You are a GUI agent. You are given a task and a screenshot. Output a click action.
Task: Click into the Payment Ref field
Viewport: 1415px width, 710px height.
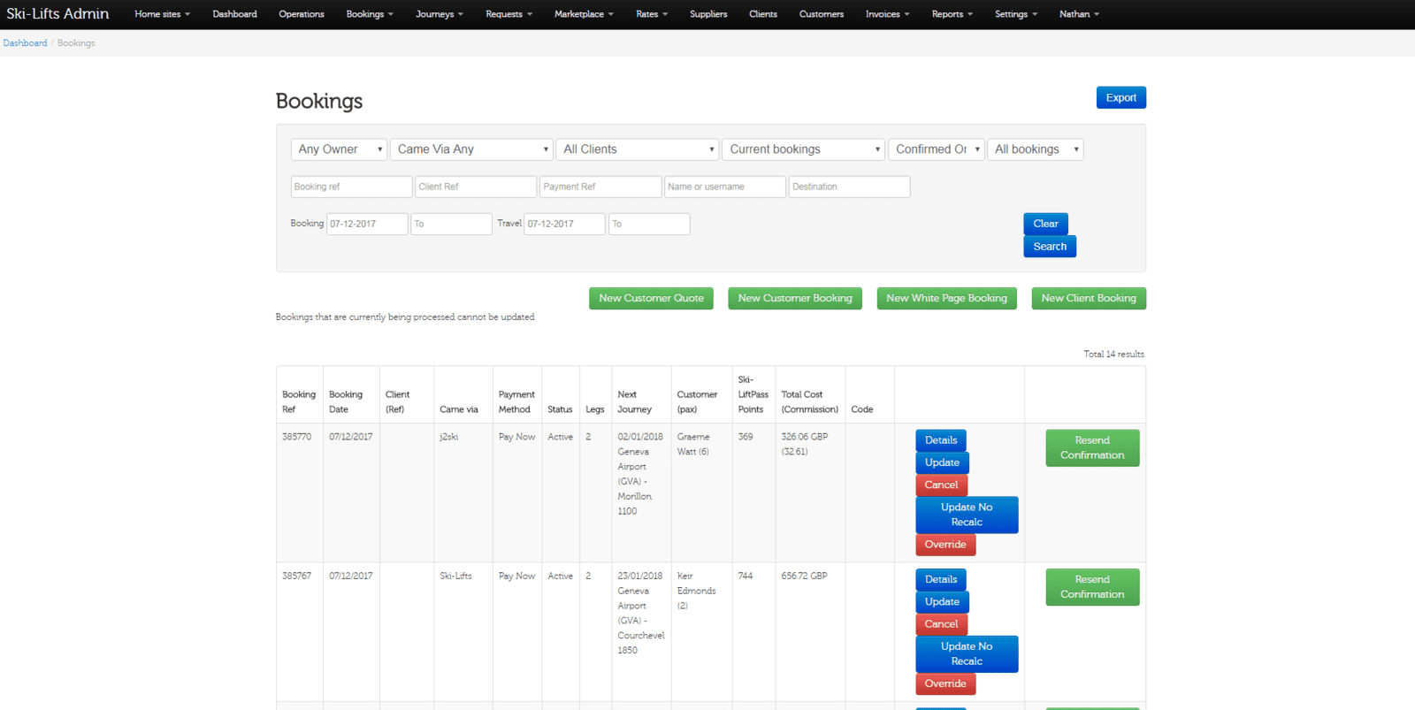point(600,187)
